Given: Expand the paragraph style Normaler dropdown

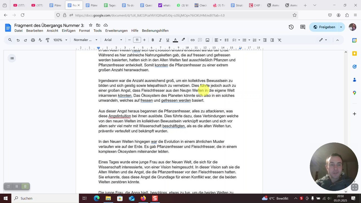Looking at the screenshot, I should [85, 40].
